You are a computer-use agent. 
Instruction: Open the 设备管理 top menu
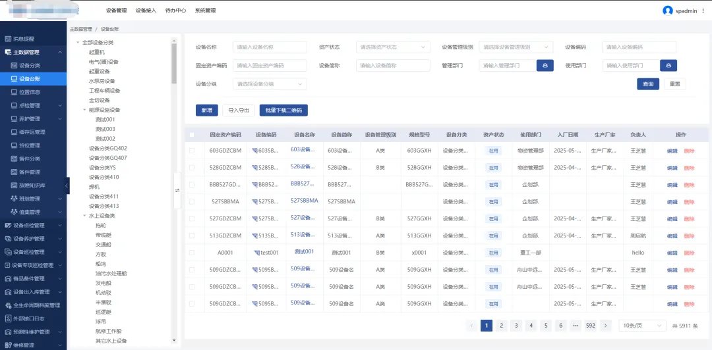(x=116, y=11)
